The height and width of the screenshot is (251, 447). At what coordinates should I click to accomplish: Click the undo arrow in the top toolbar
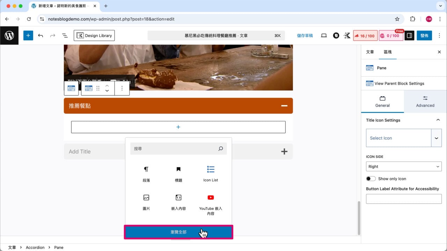(x=41, y=35)
